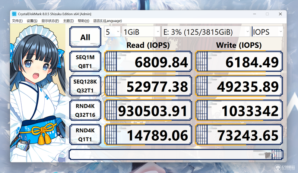The image size is (298, 173).
Task: Click the SEQ128K write result 49235.89
Action: point(239,86)
